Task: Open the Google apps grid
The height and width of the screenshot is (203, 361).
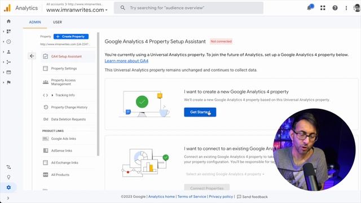Action: tap(323, 8)
